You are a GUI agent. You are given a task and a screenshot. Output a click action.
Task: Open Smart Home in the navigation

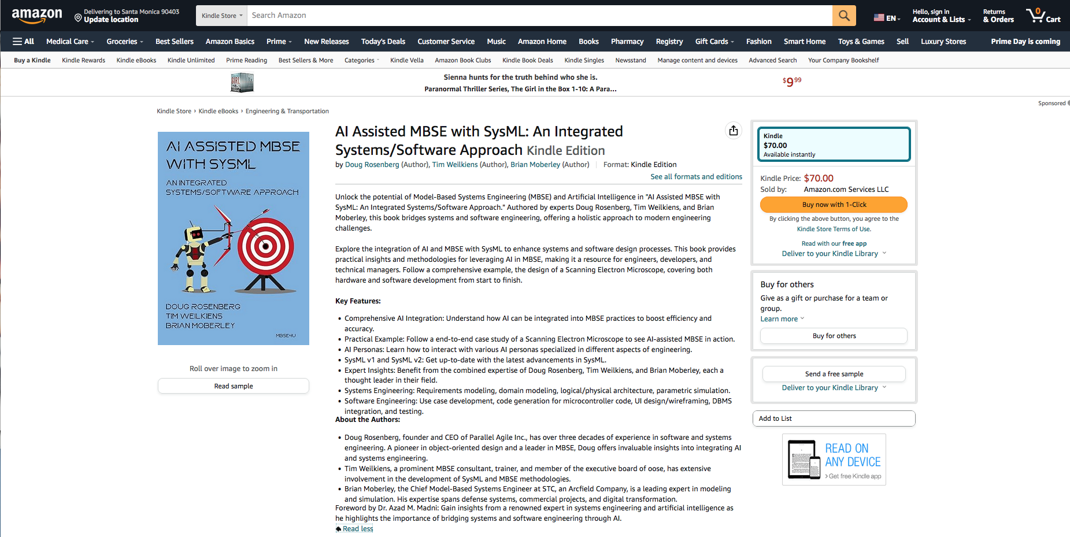[x=805, y=42]
